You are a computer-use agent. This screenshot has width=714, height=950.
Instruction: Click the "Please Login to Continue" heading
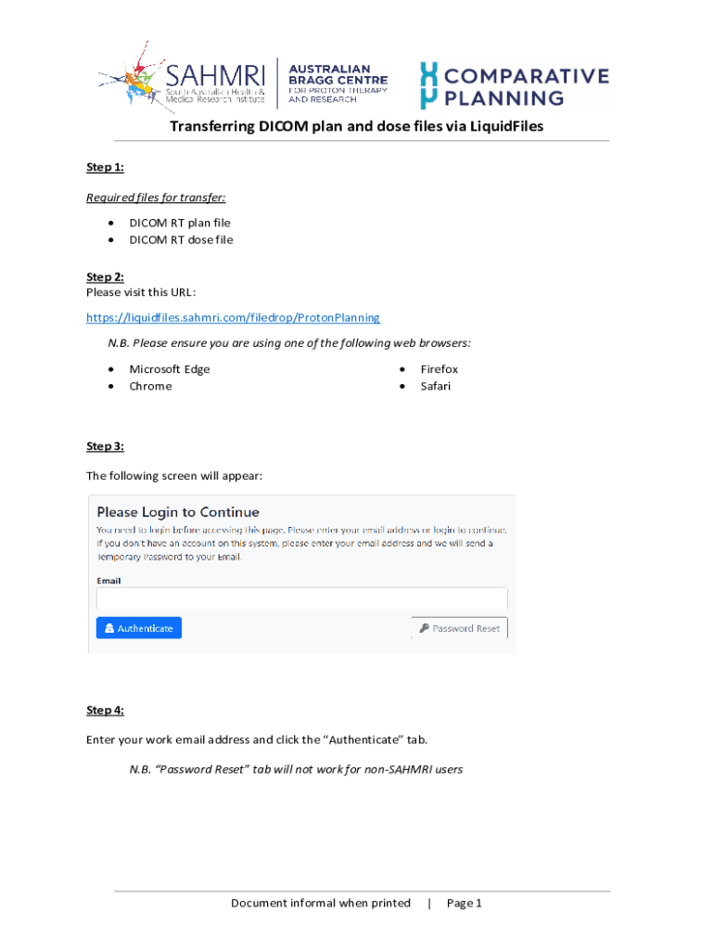pos(178,512)
